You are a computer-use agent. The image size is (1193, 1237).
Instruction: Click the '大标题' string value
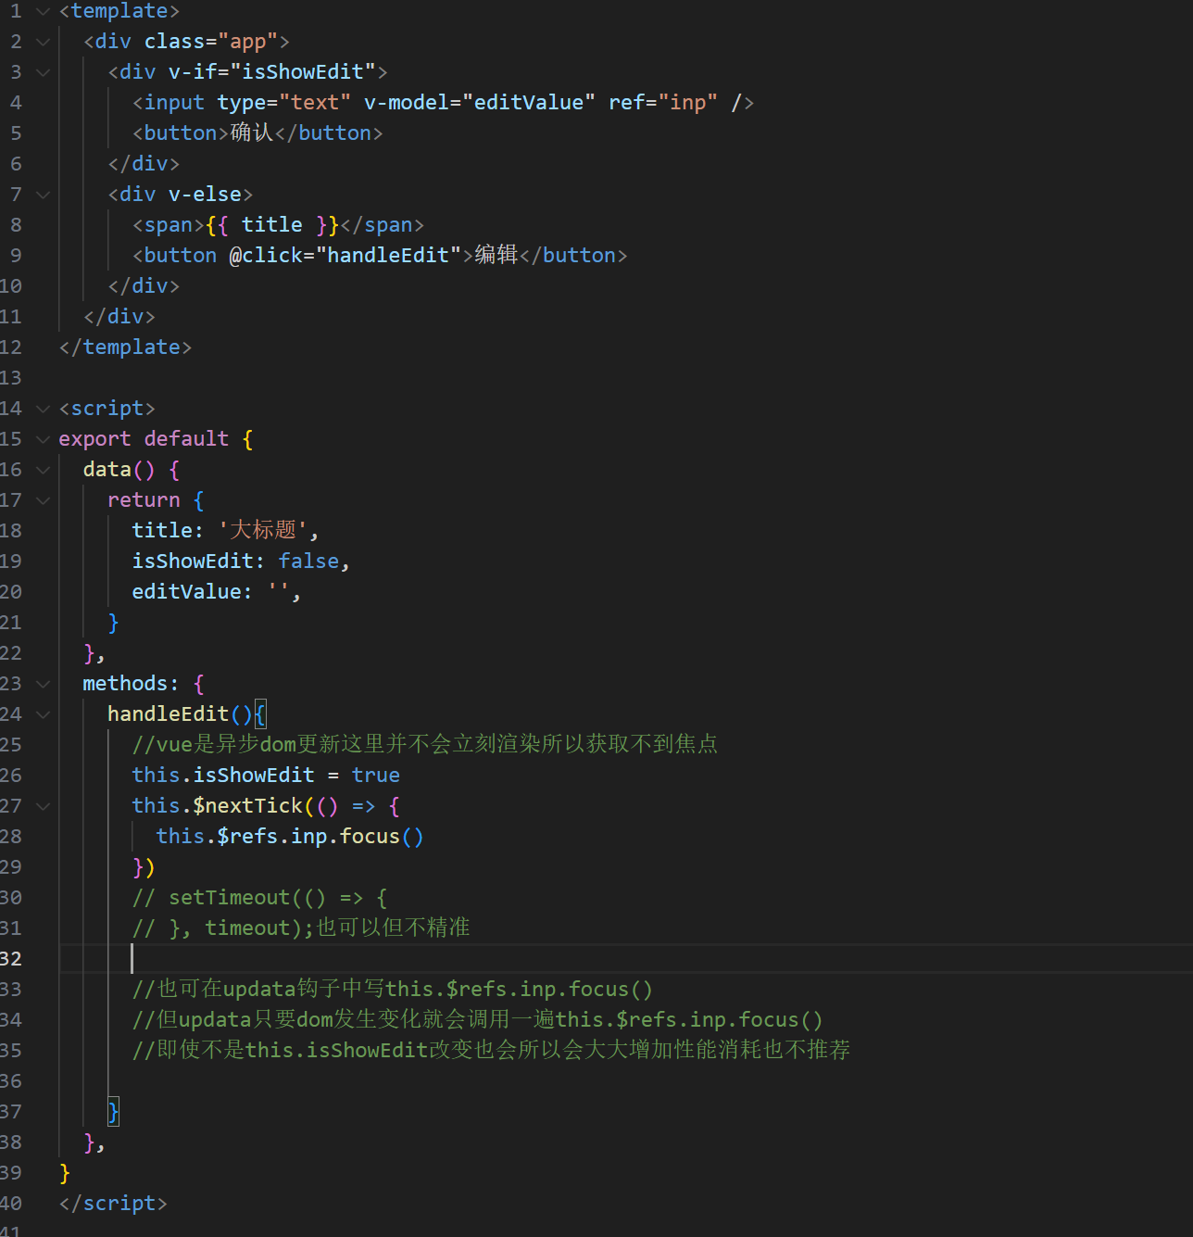pyautogui.click(x=263, y=530)
